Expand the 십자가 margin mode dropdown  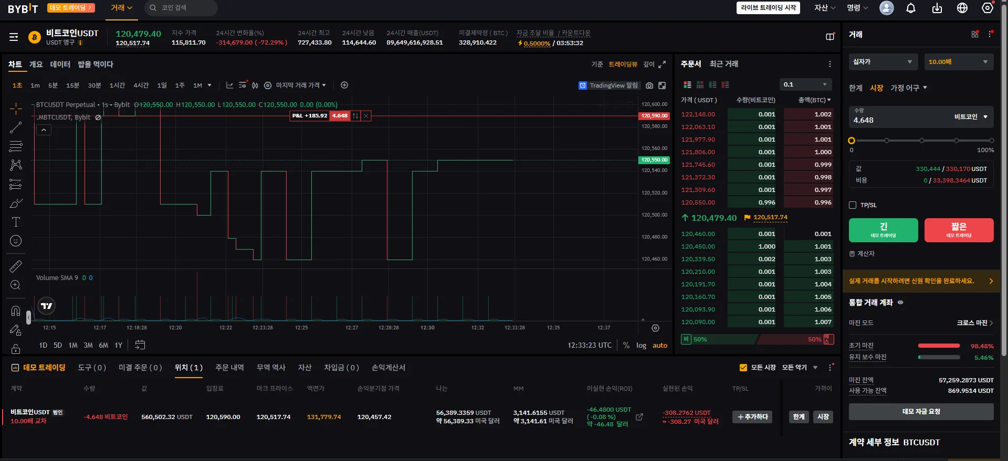(883, 62)
